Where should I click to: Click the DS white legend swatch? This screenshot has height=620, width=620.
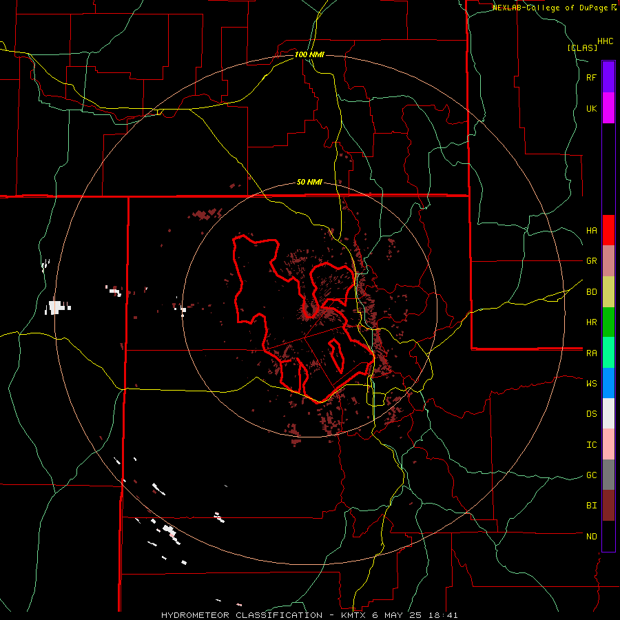pyautogui.click(x=608, y=413)
